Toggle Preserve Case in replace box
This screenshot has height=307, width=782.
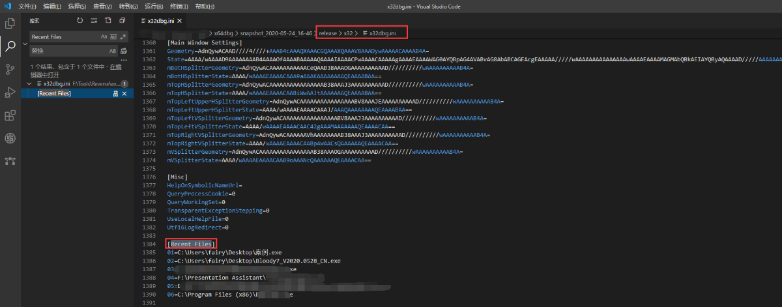click(113, 51)
